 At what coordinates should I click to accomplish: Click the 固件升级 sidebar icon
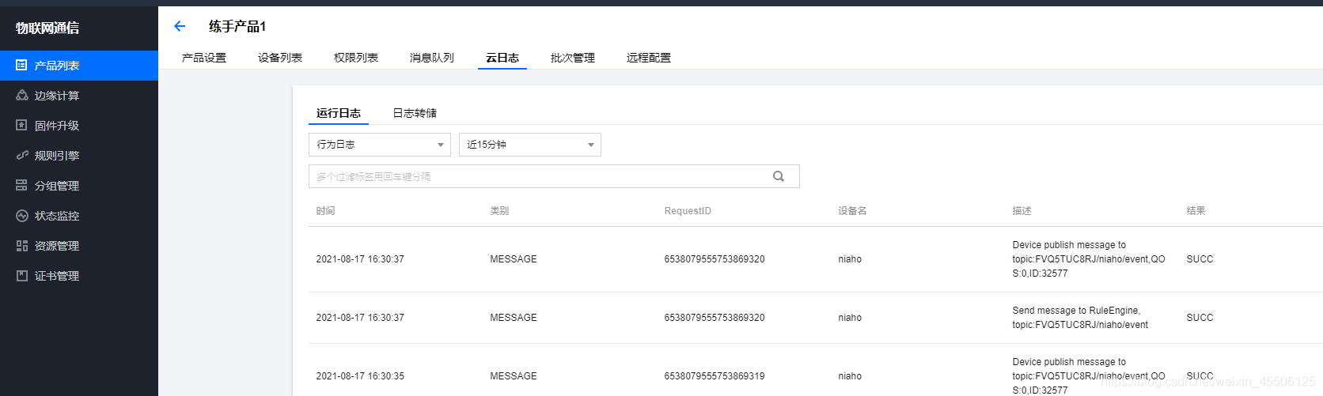[21, 126]
